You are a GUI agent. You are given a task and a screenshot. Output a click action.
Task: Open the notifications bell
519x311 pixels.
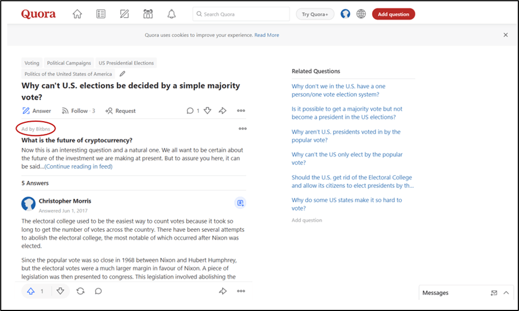172,14
